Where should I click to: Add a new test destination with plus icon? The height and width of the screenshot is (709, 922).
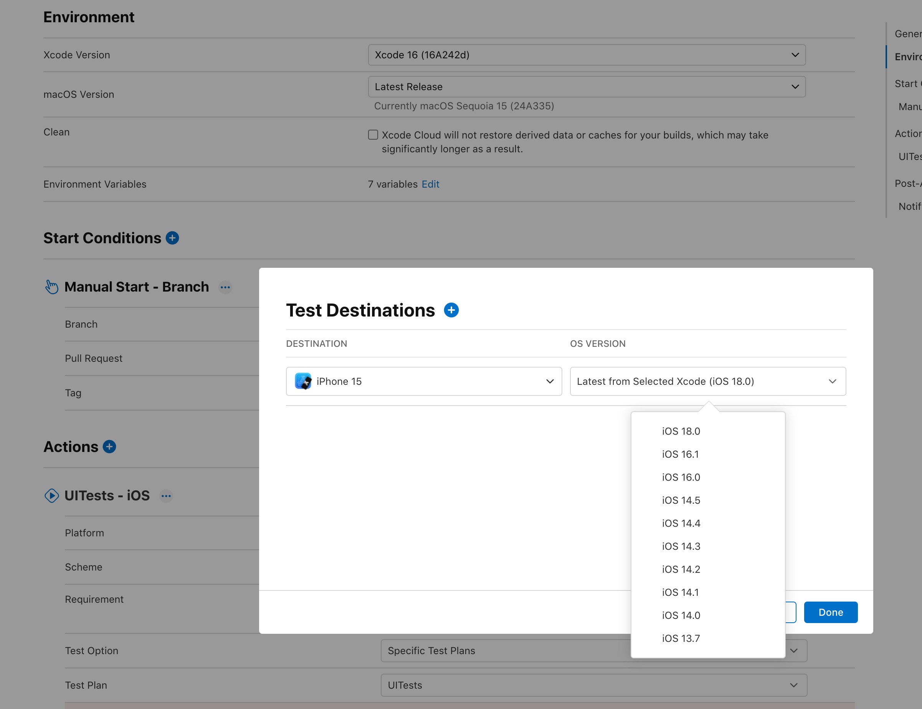[451, 310]
